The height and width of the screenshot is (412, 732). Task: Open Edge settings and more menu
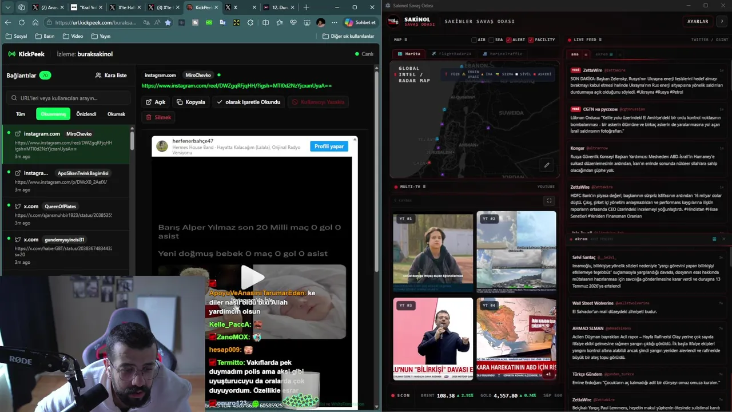[334, 22]
